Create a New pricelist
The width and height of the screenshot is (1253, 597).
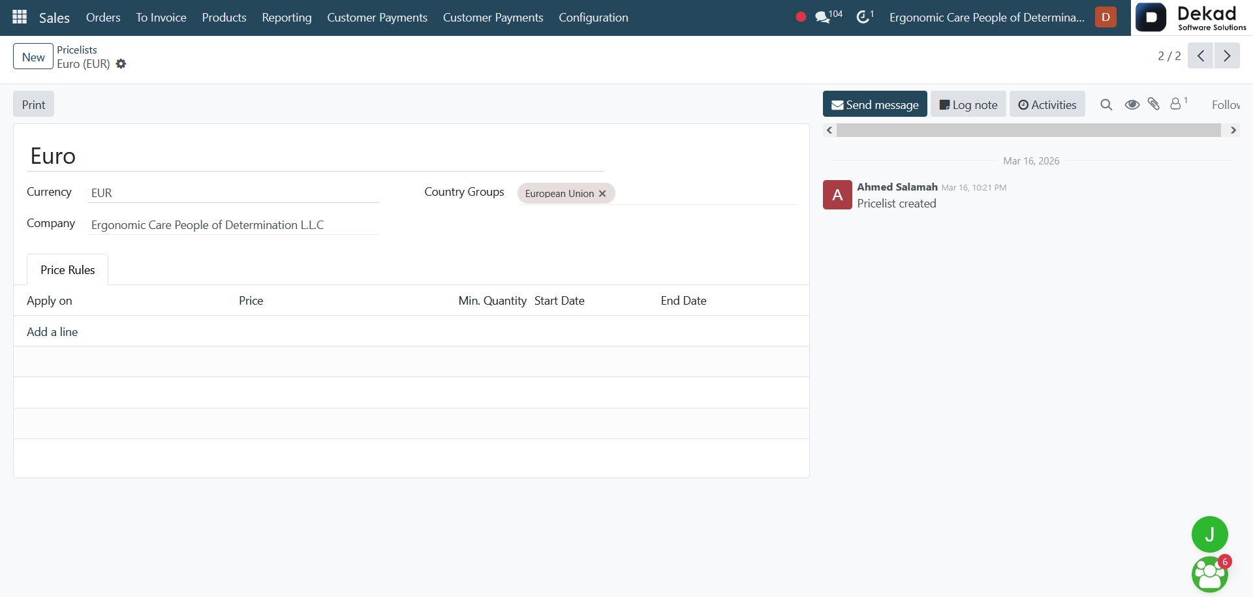33,57
